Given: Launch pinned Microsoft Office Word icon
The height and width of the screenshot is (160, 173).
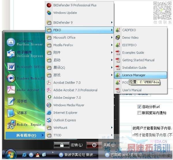Looking at the screenshot, I should [11, 67].
